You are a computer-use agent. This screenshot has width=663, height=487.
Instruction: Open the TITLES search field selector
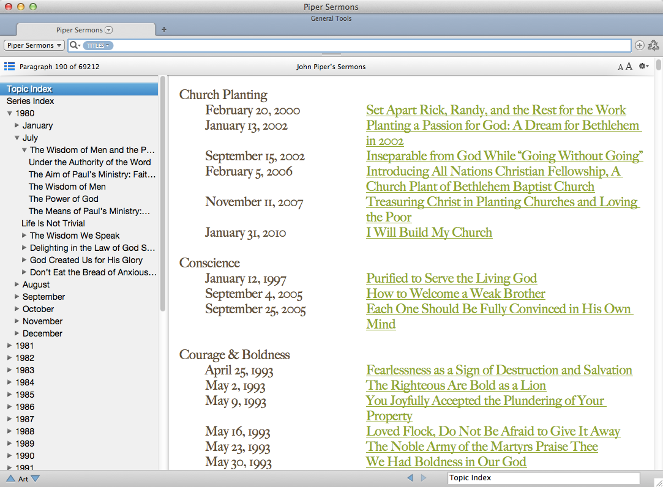click(98, 45)
